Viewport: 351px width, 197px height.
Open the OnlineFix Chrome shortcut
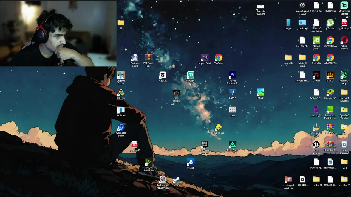click(316, 59)
